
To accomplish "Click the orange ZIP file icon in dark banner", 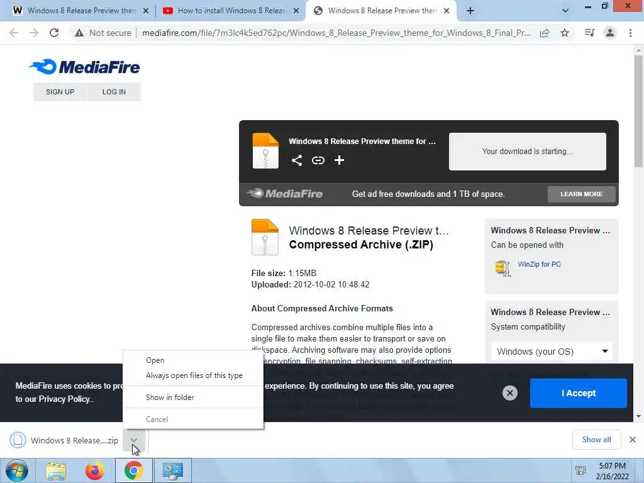I will 265,151.
